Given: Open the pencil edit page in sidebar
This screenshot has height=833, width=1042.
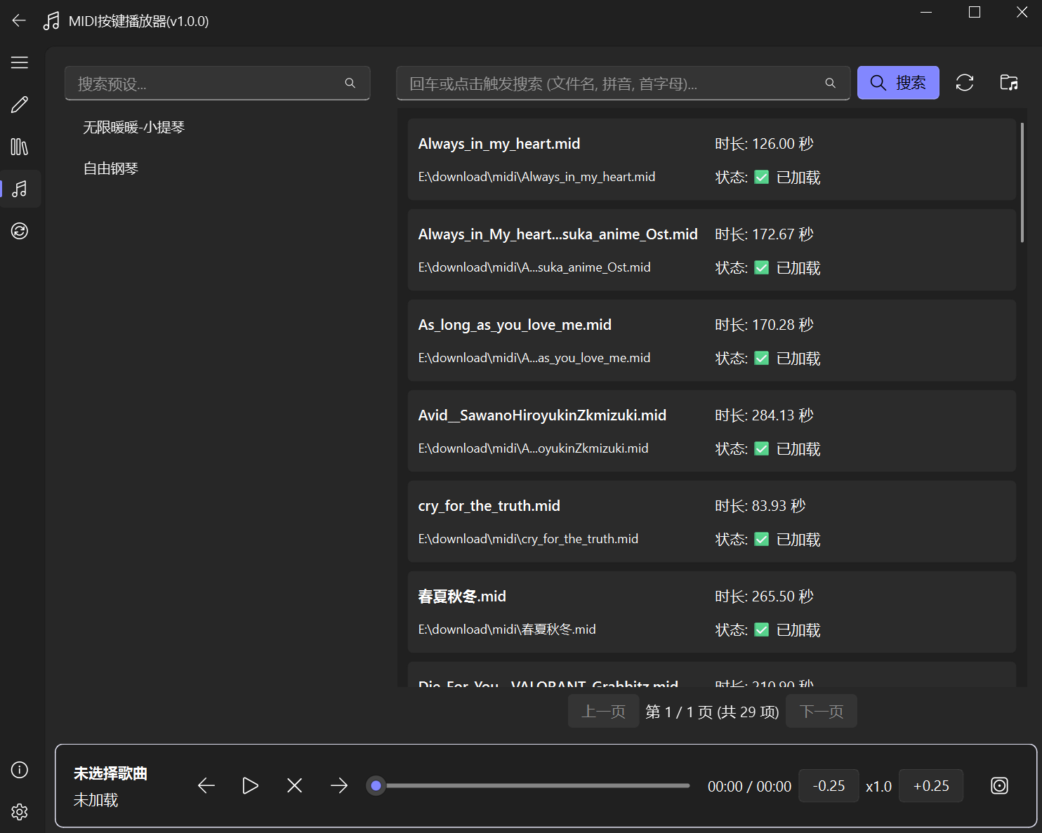Looking at the screenshot, I should coord(20,105).
